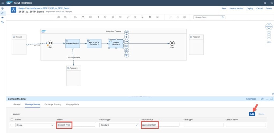Click the trash speed button beside Content Modifier
274x133 pixels.
point(127,55)
